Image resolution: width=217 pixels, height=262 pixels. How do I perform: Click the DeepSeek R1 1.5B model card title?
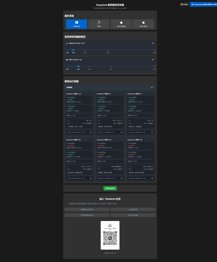(73, 94)
